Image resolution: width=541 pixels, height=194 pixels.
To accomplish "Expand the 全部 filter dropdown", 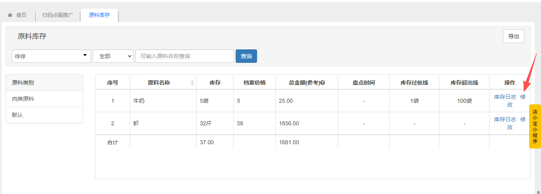I will 113,56.
